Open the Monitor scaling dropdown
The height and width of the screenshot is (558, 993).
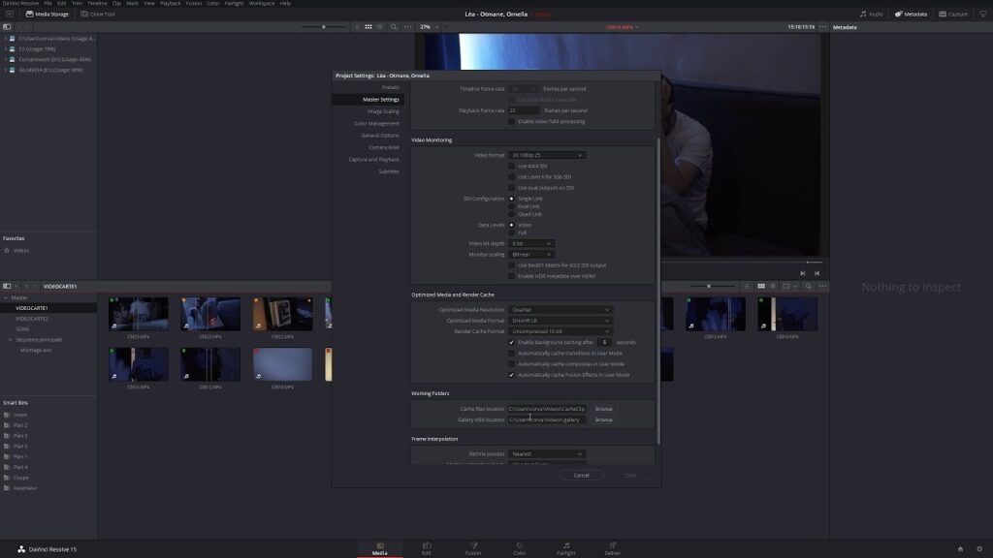coord(531,255)
